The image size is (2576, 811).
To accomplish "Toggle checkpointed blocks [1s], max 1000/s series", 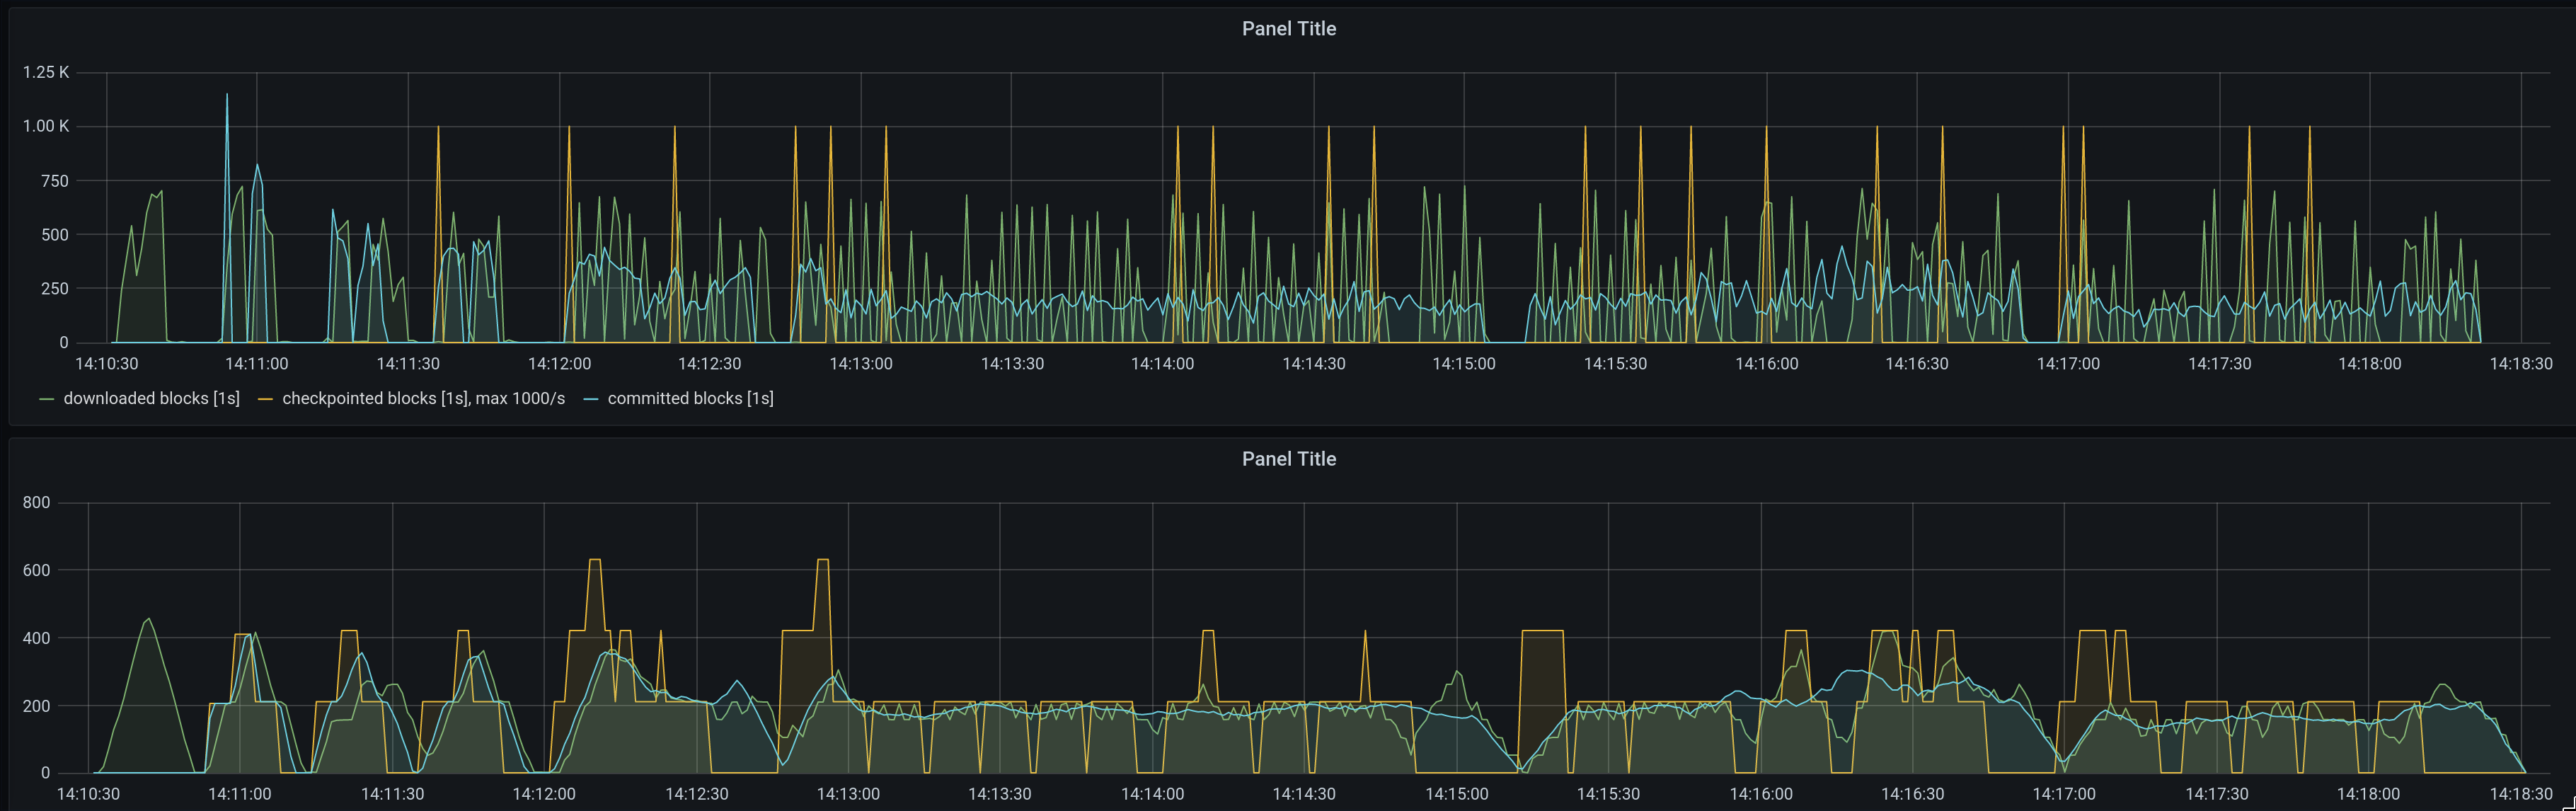I will click(423, 398).
